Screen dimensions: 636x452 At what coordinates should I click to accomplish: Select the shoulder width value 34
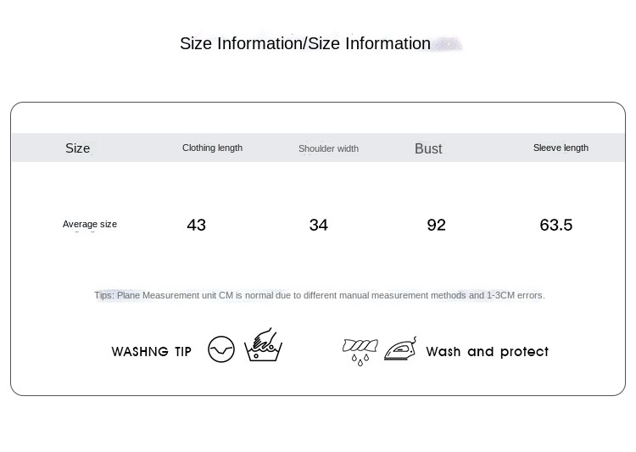[318, 225]
